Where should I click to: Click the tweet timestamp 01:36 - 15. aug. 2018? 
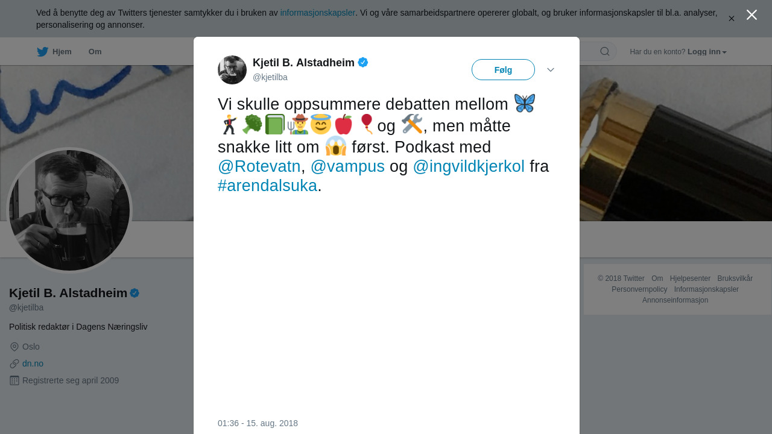coord(258,423)
